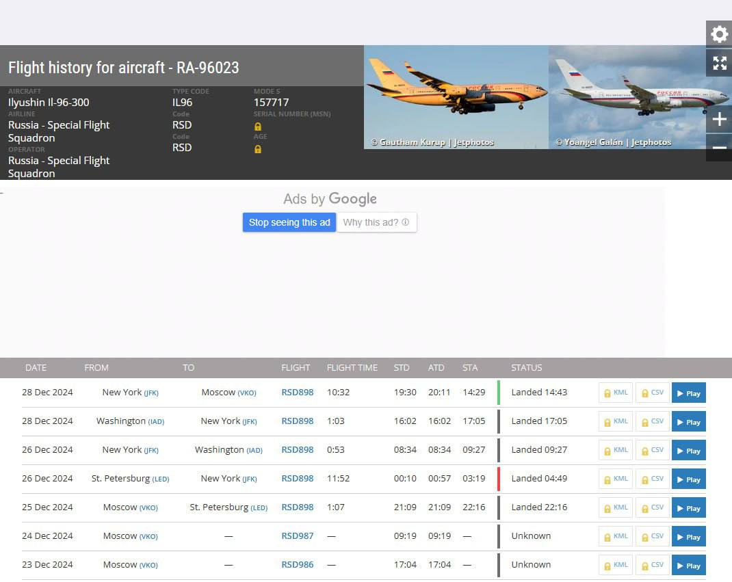This screenshot has height=582, width=732.
Task: Toggle fullscreen map view icon
Action: [x=719, y=63]
